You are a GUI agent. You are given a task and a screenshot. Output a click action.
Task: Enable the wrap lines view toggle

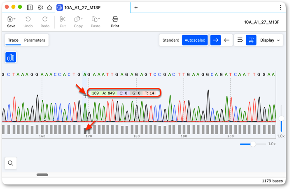tap(240, 40)
